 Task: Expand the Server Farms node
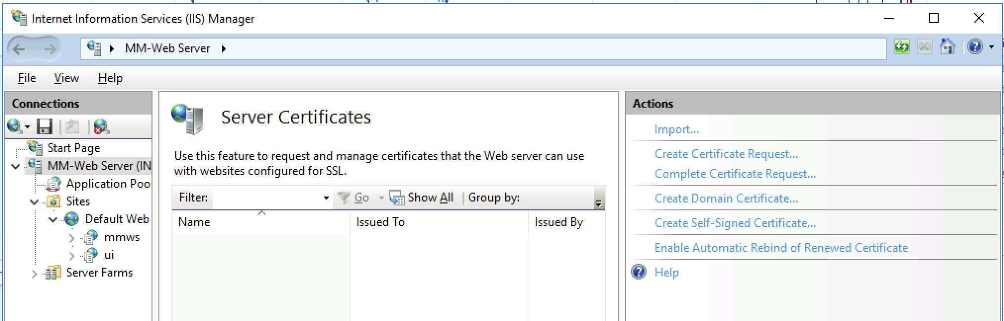(x=34, y=273)
